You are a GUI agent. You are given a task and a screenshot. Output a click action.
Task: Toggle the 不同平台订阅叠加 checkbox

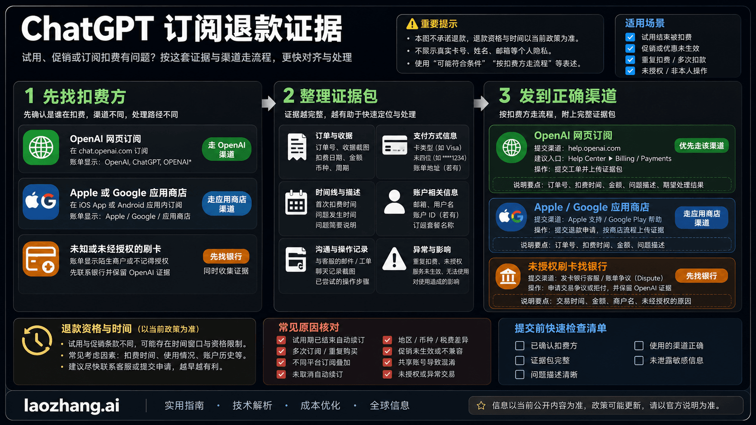coord(281,363)
